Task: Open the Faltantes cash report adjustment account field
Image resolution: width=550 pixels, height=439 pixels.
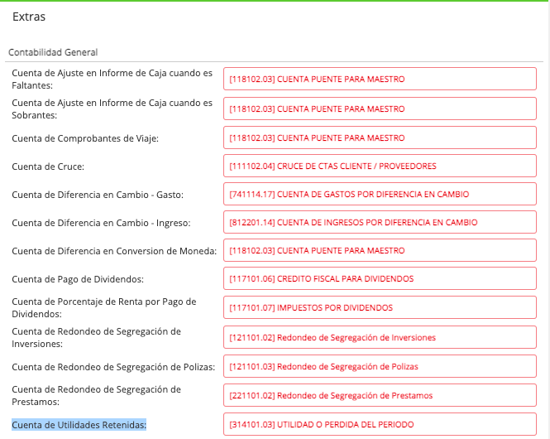Action: (380, 79)
